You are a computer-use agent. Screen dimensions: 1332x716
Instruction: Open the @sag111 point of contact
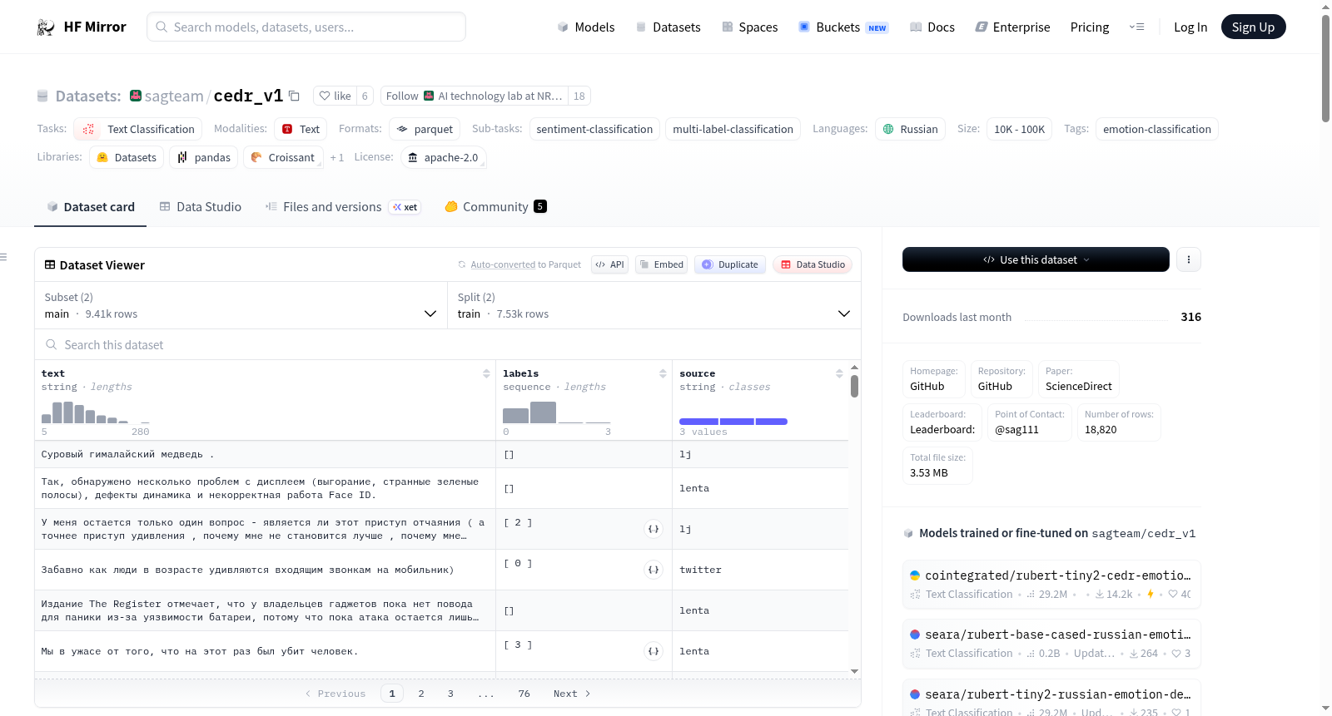click(1030, 422)
